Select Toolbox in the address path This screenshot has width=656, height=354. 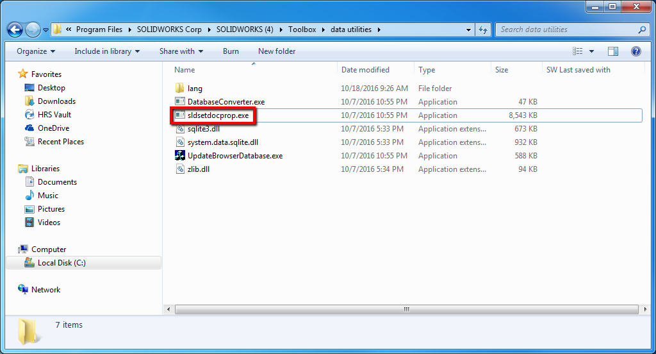302,29
